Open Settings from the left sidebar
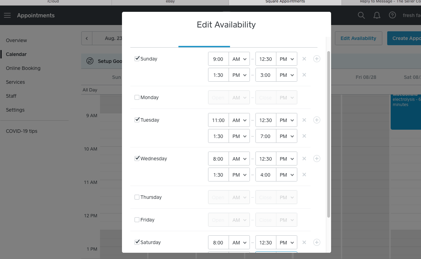Screen dimensions: 421x259 coord(16,110)
